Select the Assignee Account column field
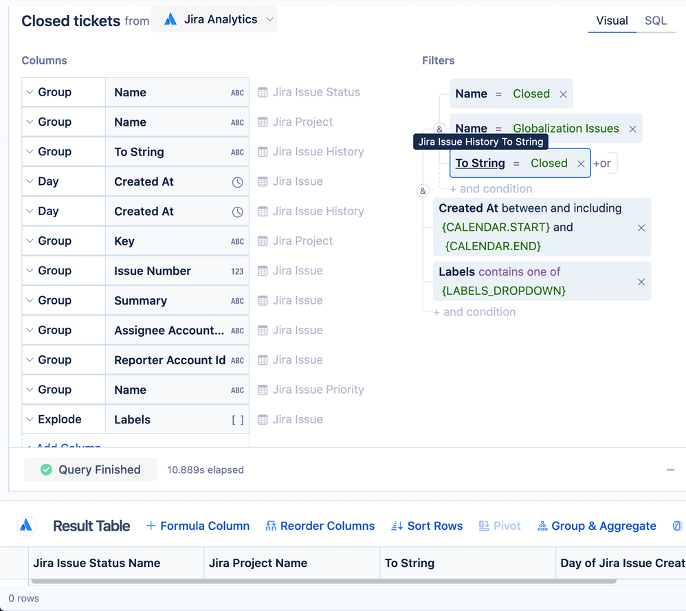The height and width of the screenshot is (611, 686). 177,330
